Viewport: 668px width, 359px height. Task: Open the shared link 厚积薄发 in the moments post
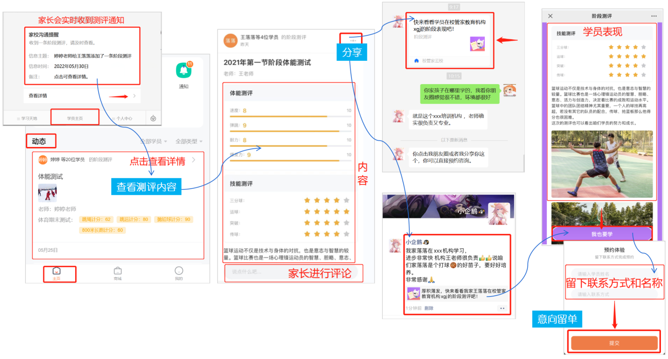[x=457, y=294]
